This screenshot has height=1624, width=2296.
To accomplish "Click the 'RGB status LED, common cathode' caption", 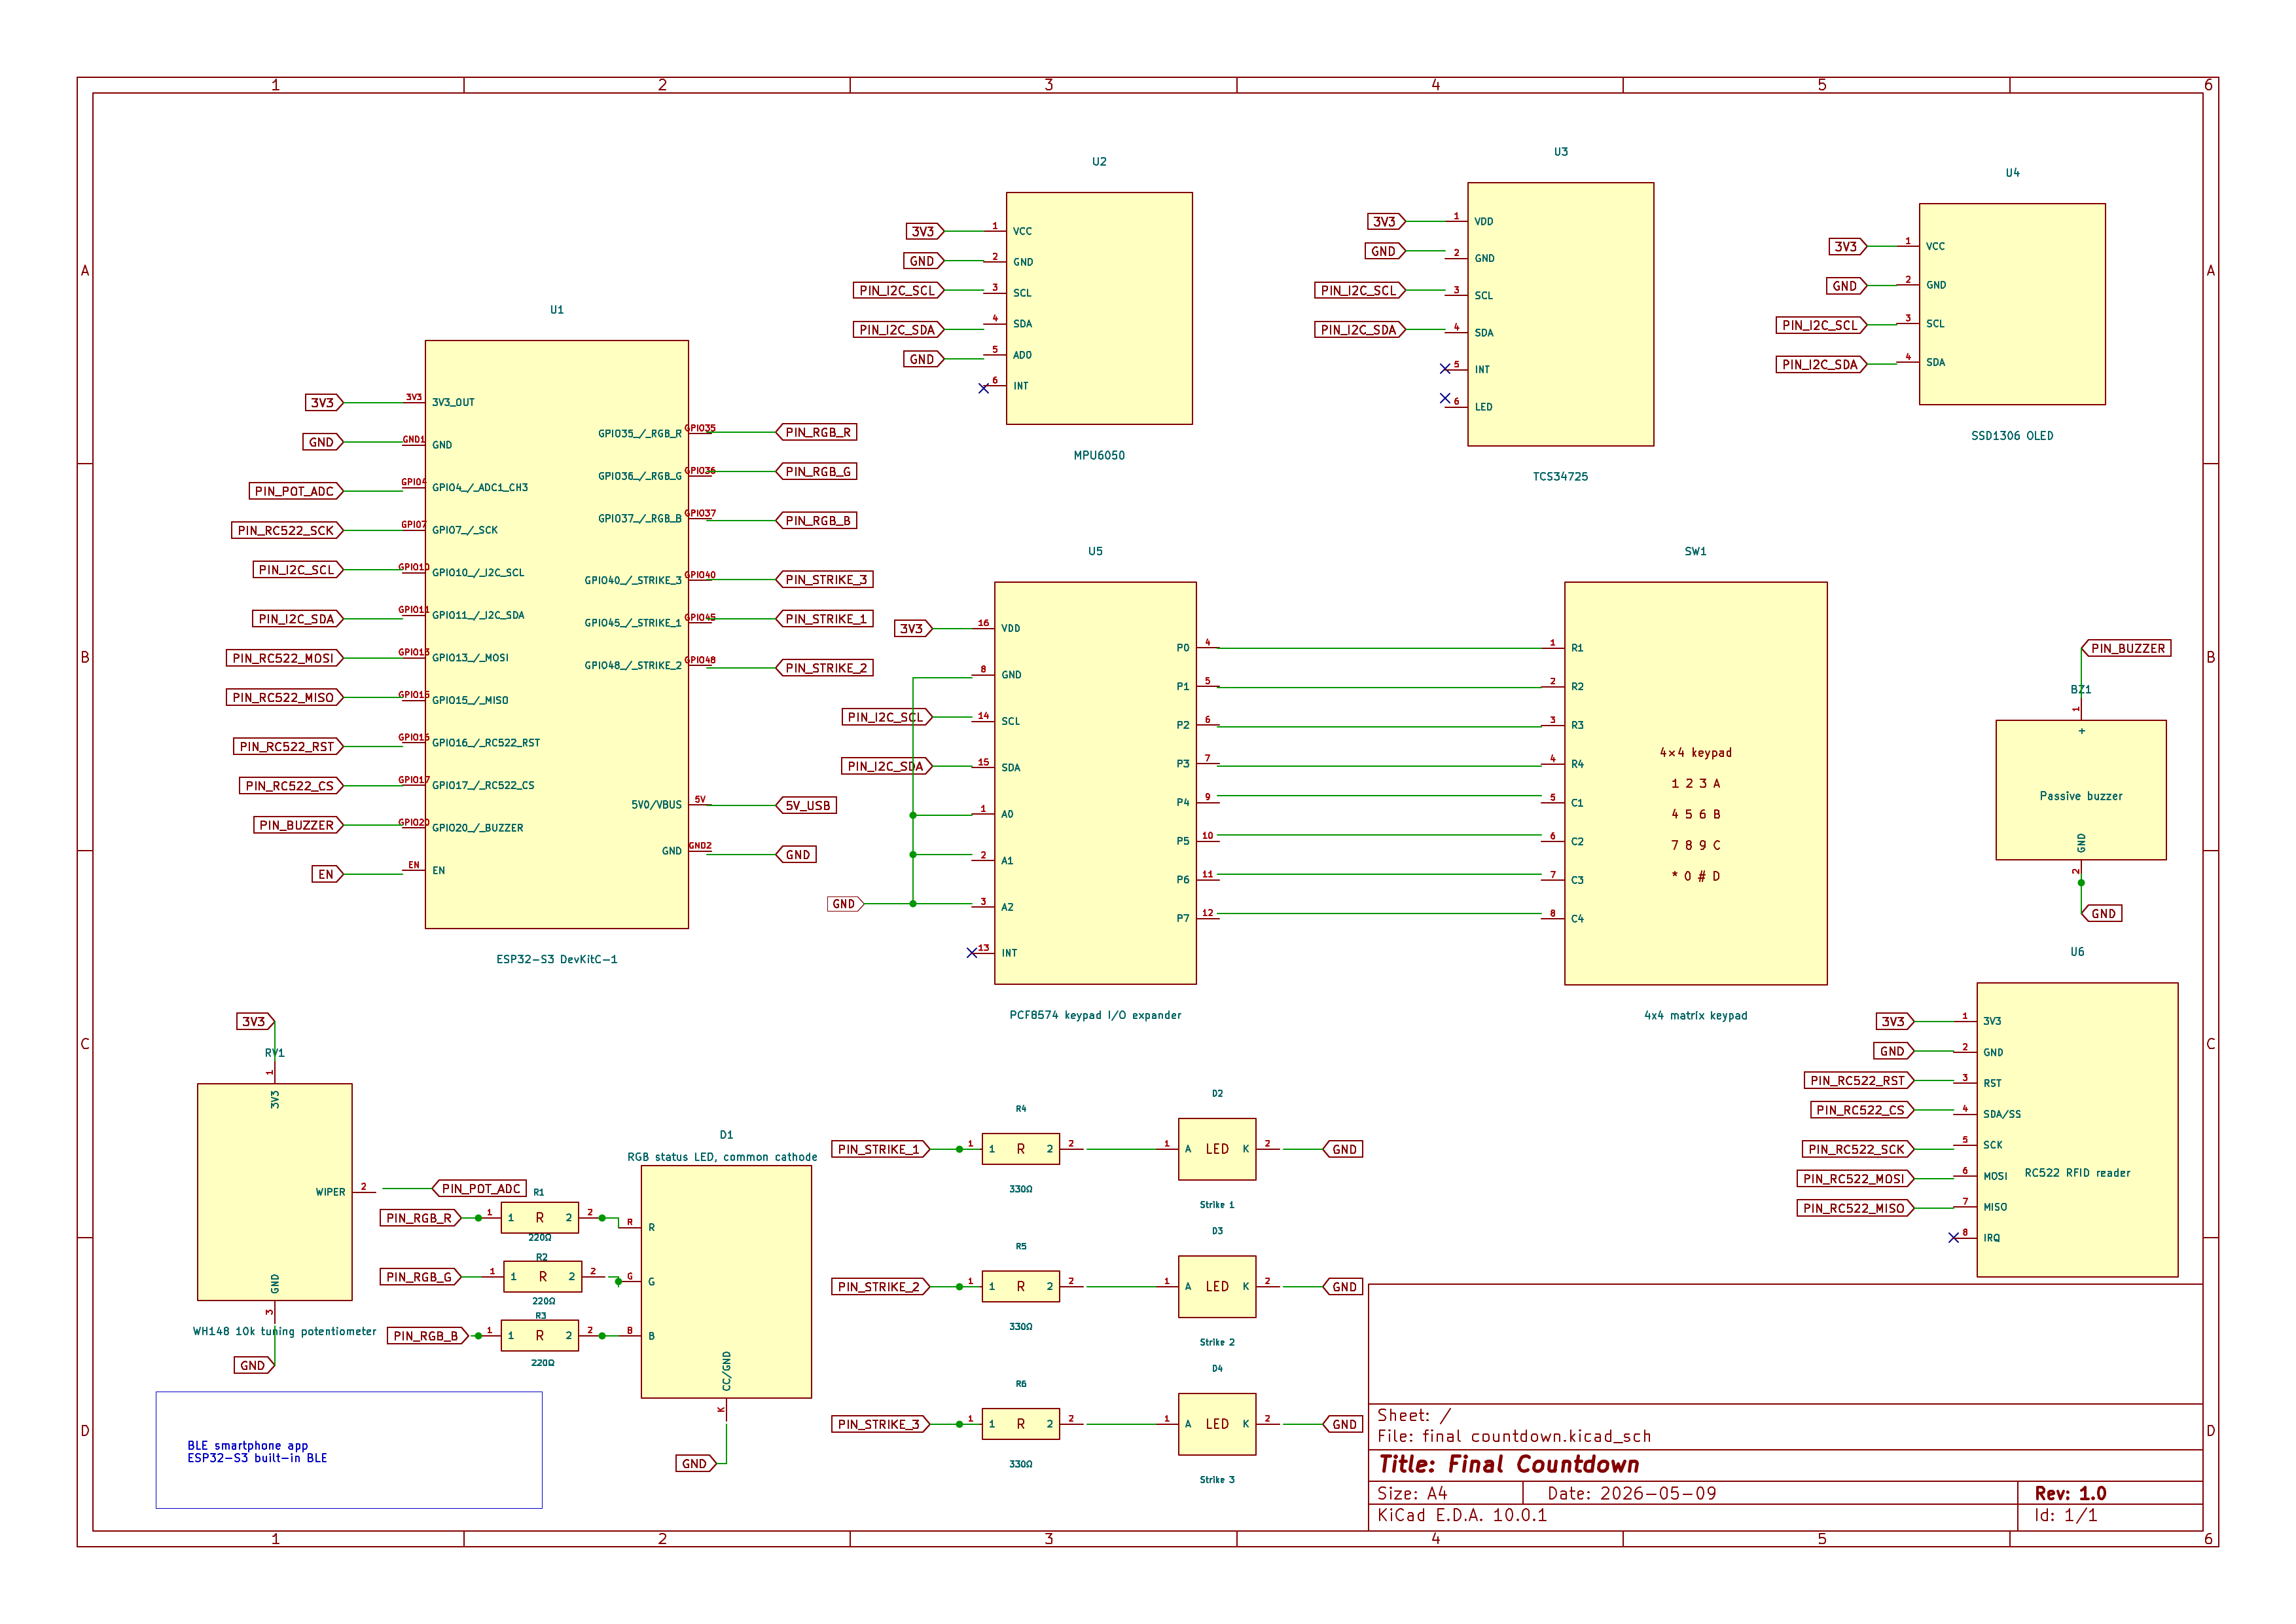I will coord(722,1156).
